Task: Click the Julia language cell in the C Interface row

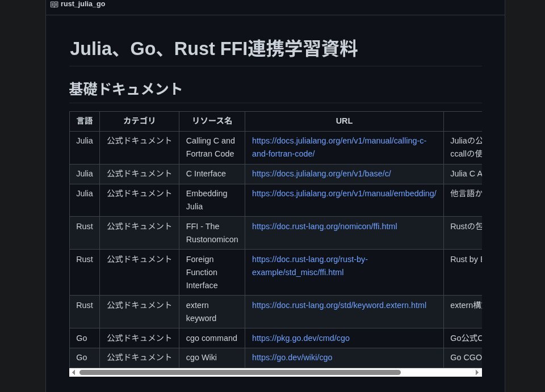Action: click(x=85, y=174)
